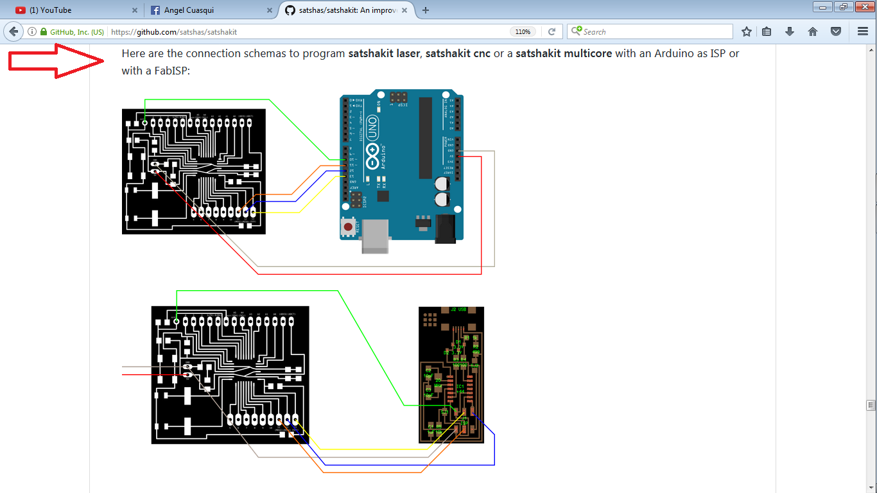Bookmark this page with the star icon
The width and height of the screenshot is (877, 493).
pyautogui.click(x=746, y=31)
